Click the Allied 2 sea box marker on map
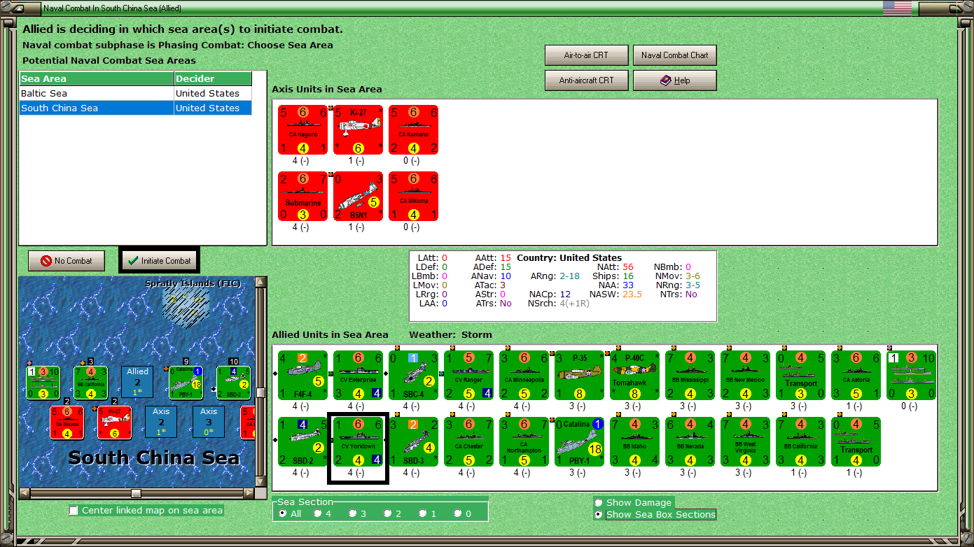This screenshot has height=547, width=974. tap(138, 383)
